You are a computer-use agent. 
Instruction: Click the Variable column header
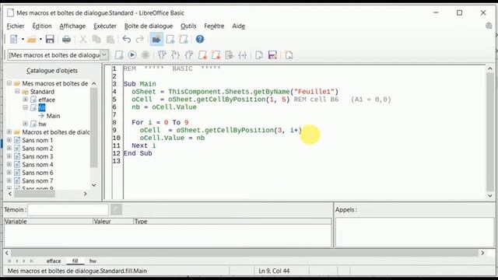pos(48,221)
